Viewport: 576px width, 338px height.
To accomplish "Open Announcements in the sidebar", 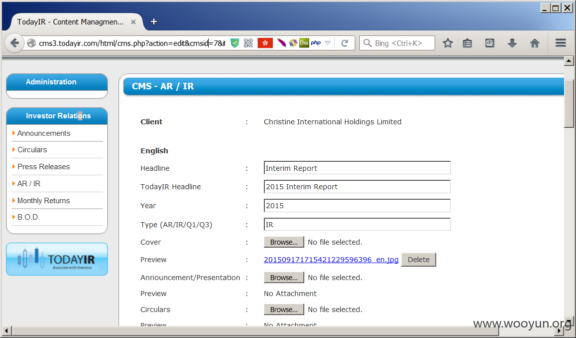I will coord(44,133).
